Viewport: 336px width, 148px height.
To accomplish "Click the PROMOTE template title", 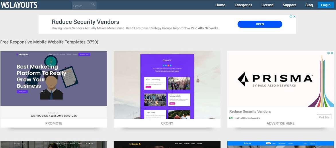I will pos(54,123).
